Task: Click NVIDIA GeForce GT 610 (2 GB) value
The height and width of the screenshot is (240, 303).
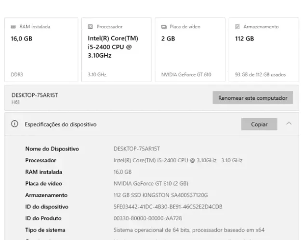Action: [151, 183]
